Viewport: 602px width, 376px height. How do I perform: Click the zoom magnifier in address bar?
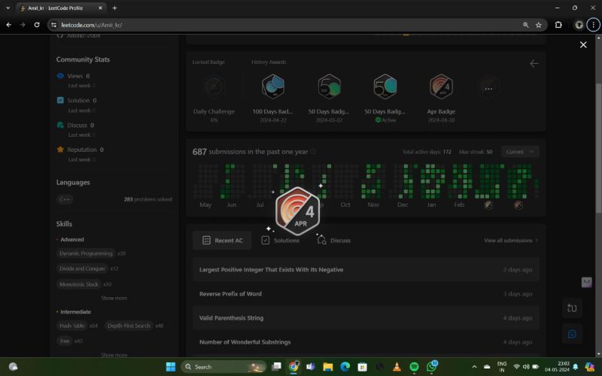click(x=525, y=25)
